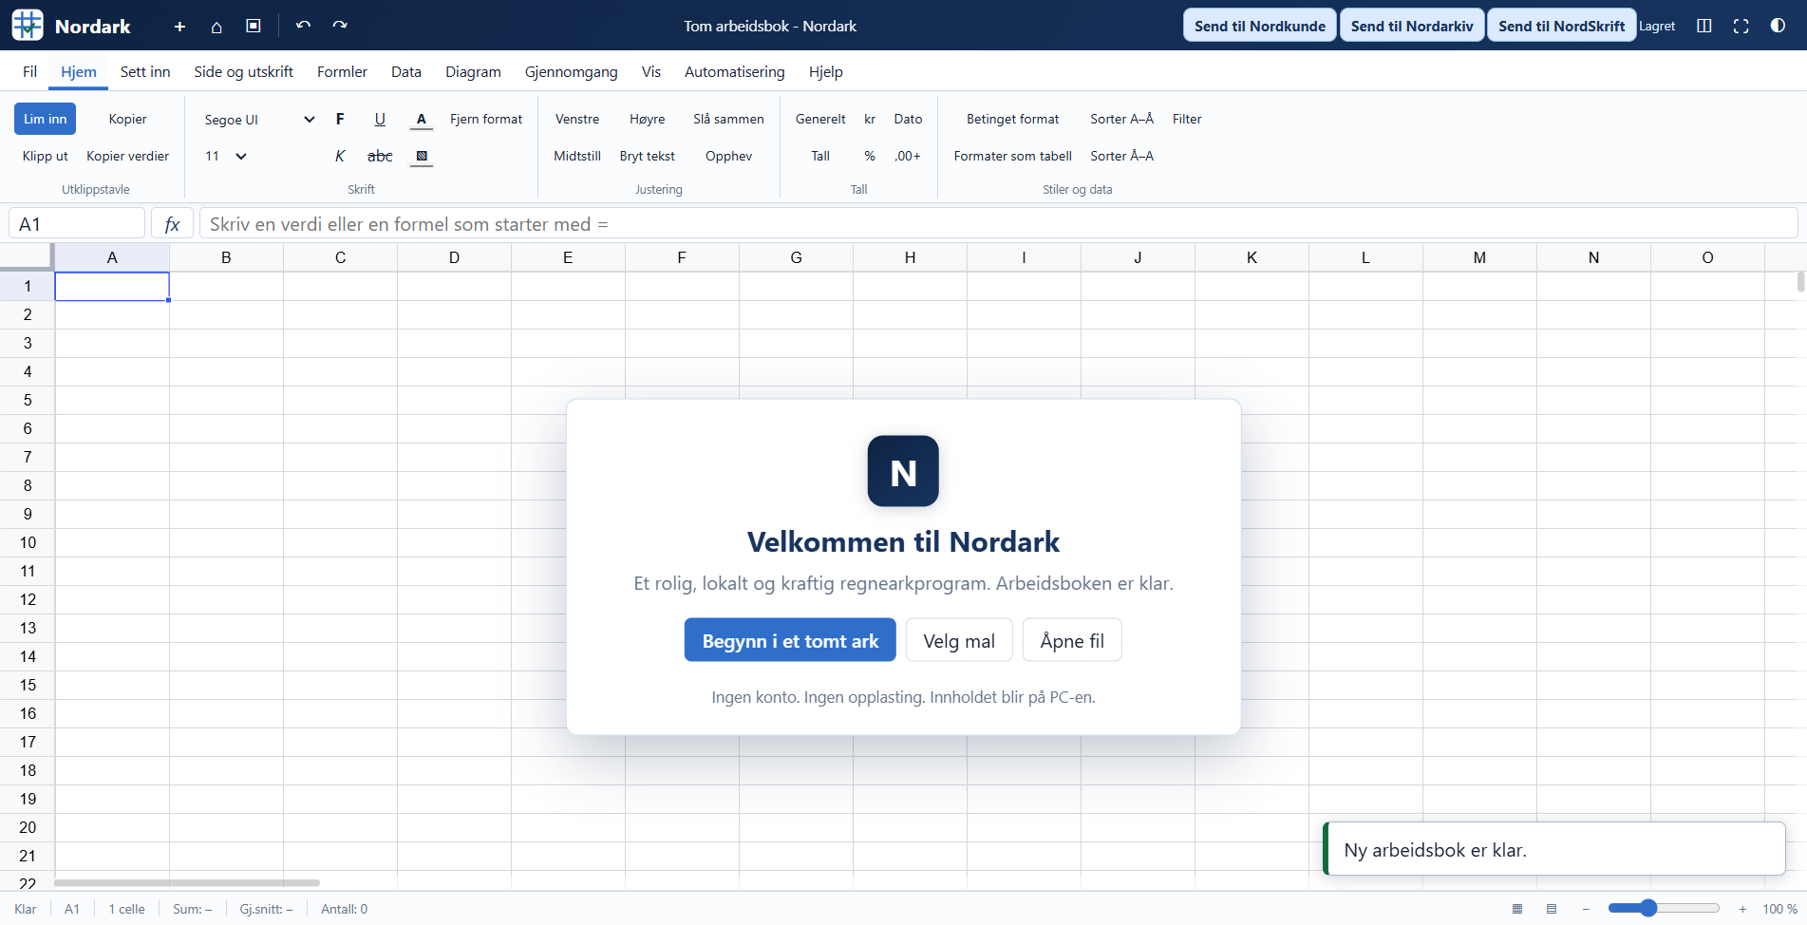The width and height of the screenshot is (1807, 925).
Task: Enable Bryt tekst wrap
Action: click(648, 156)
